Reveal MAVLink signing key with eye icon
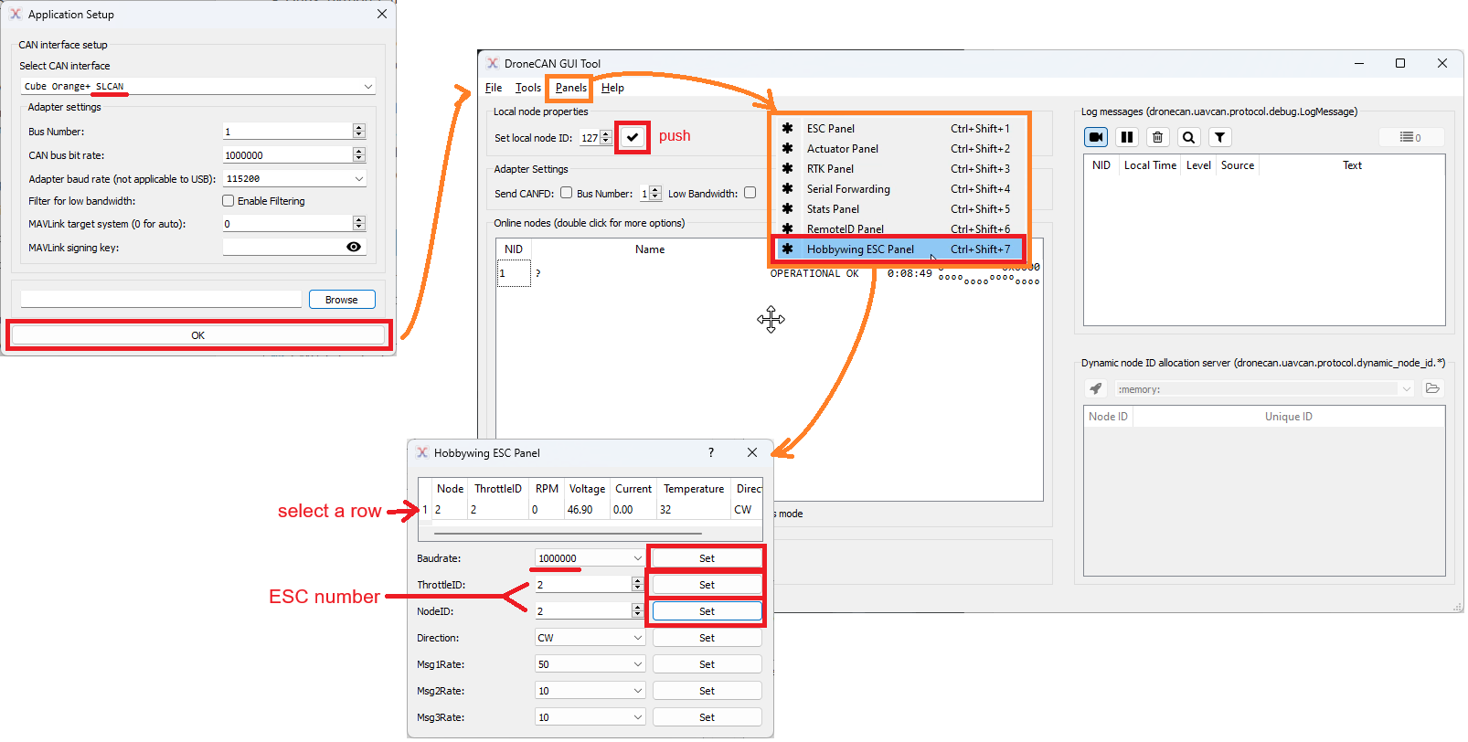 [x=354, y=247]
